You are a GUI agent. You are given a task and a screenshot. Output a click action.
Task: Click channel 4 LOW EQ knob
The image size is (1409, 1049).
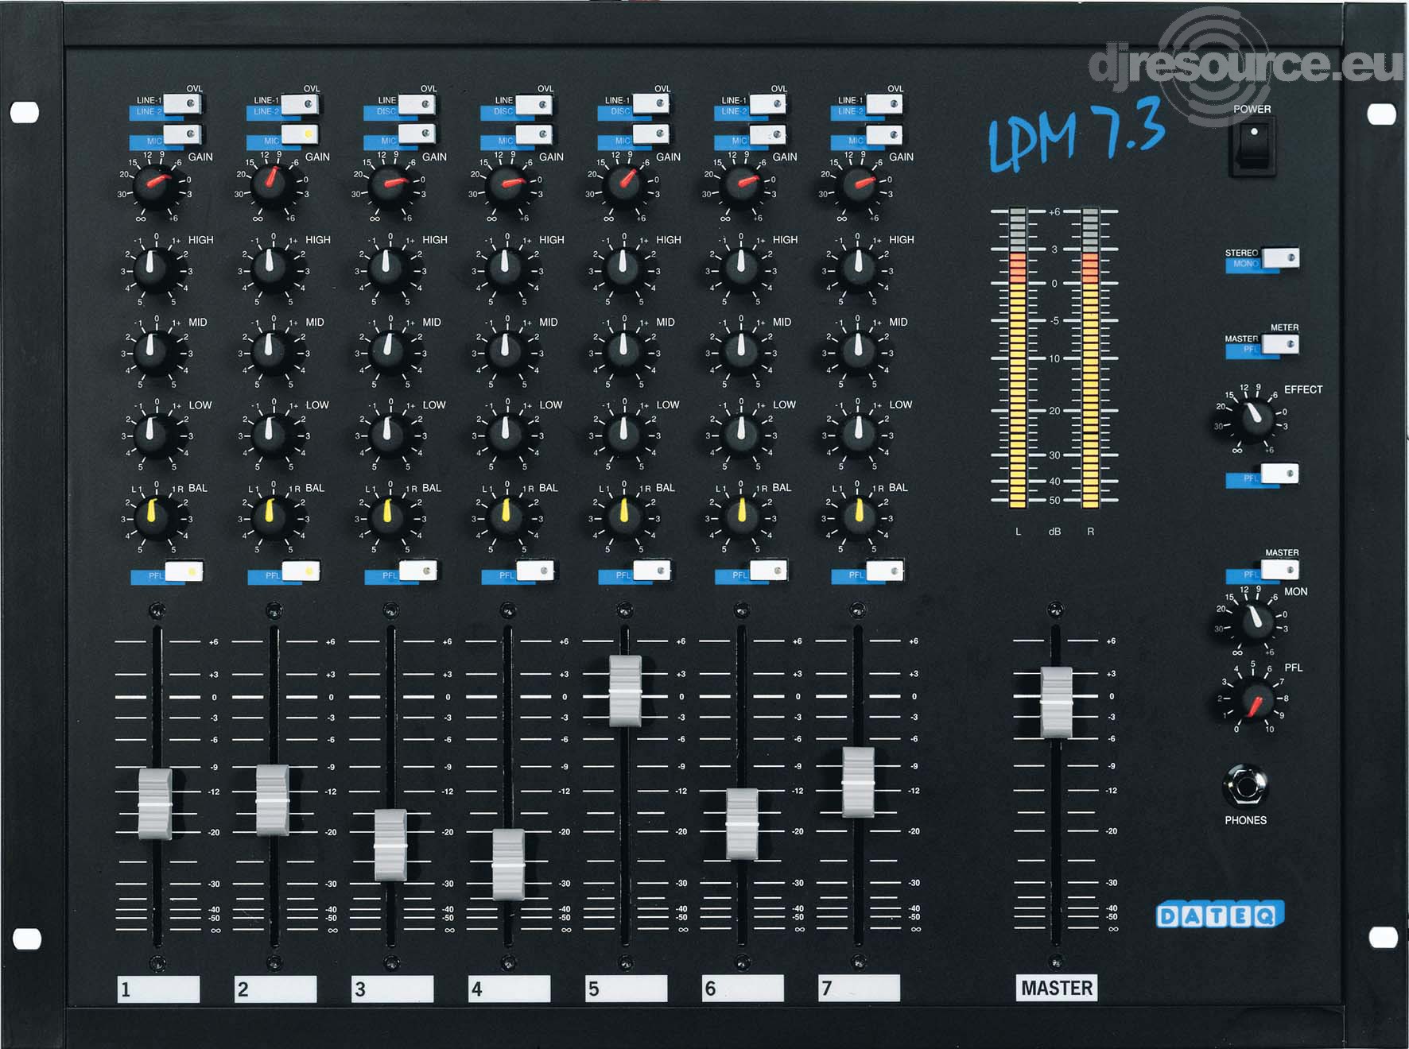click(505, 435)
